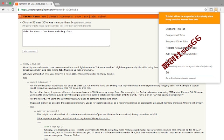Upvote sunnyps's comment

[x=35, y=111]
